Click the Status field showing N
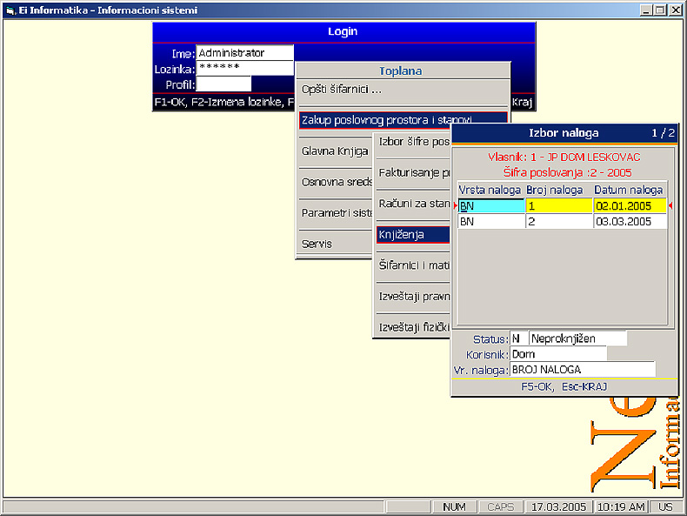 [518, 338]
